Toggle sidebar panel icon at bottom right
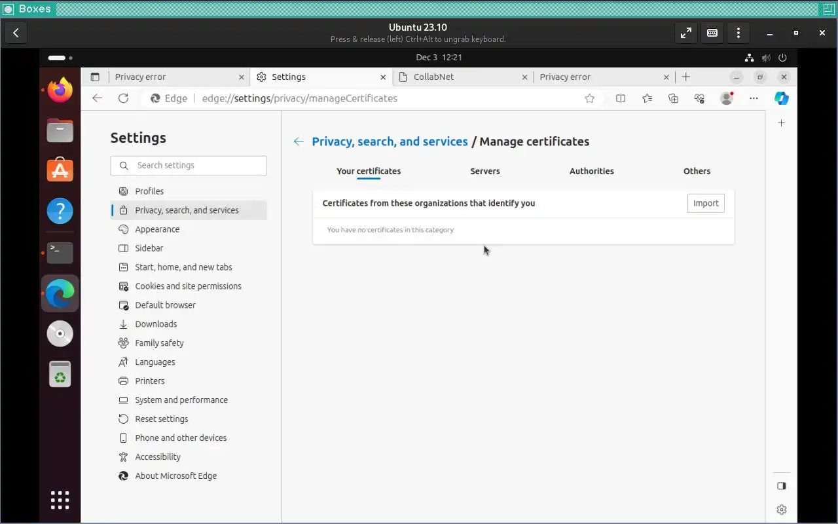 point(781,486)
